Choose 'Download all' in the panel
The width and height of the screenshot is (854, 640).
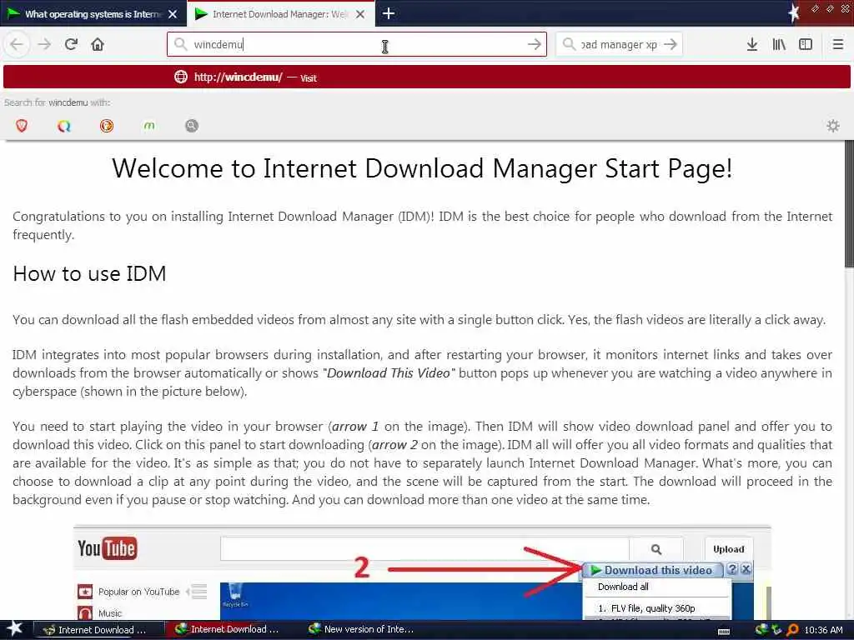pyautogui.click(x=623, y=587)
